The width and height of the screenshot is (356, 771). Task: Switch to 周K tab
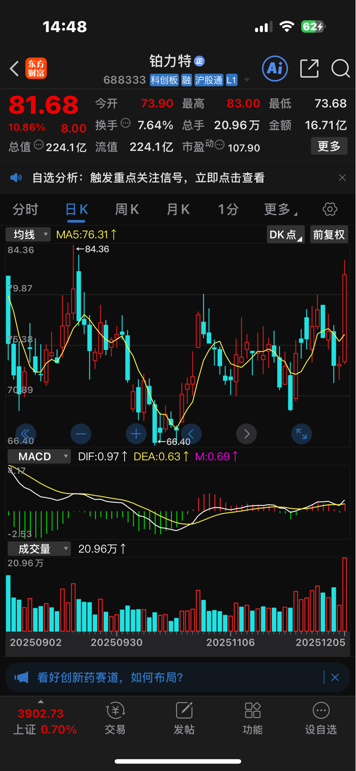127,209
